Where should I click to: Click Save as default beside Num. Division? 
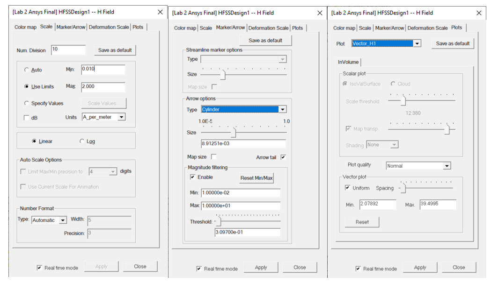(115, 50)
